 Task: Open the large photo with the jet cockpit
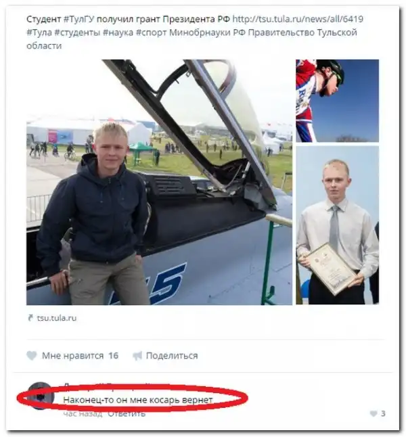pyautogui.click(x=159, y=182)
